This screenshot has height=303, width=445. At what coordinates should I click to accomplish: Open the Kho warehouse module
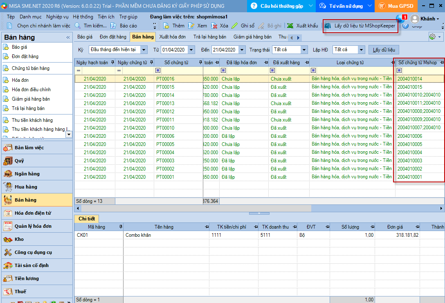click(x=19, y=239)
